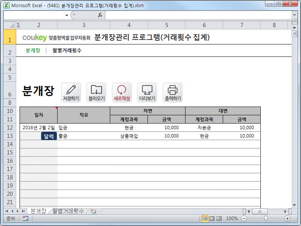Click the select-all corner button
The height and width of the screenshot is (226, 301).
coord(10,25)
